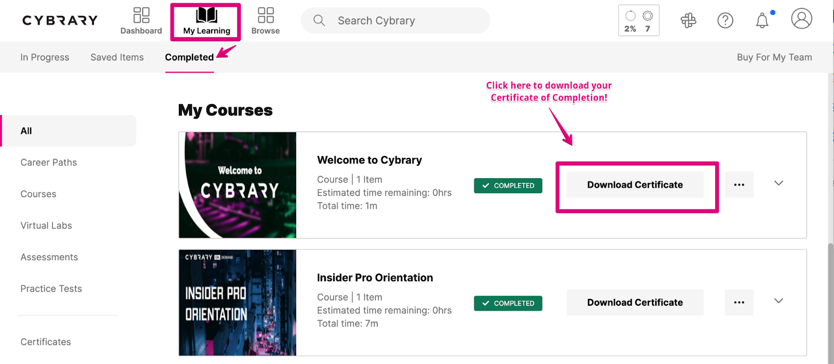Select the All filter in the sidebar
This screenshot has height=364, width=834.
tap(69, 131)
